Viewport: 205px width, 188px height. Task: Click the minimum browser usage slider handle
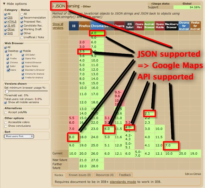pos(7,91)
